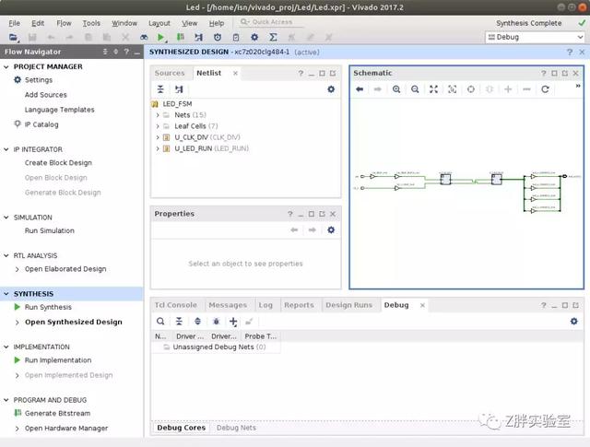Expand the Leaf Cells (7) node
Image resolution: width=590 pixels, height=447 pixels.
(x=158, y=126)
